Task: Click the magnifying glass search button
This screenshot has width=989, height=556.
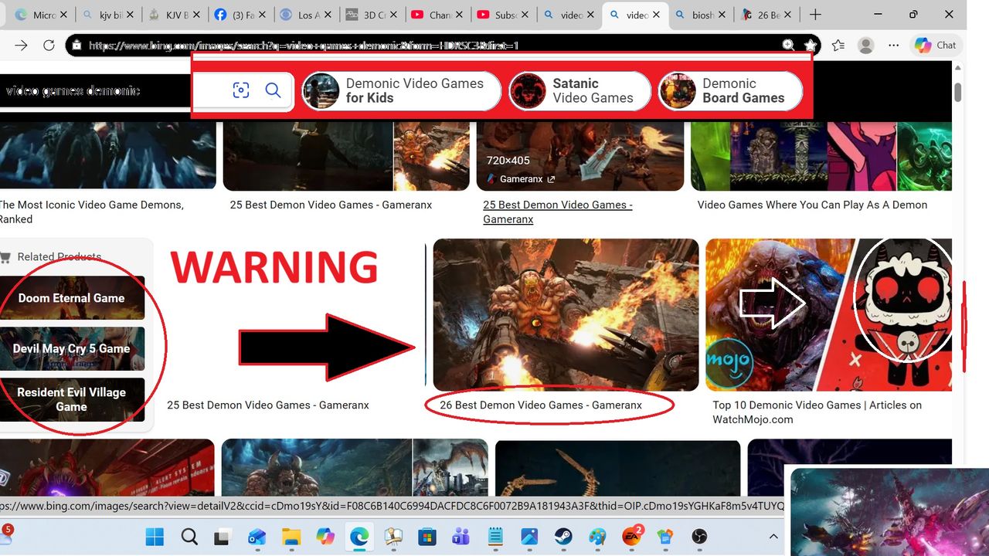Action: click(273, 91)
